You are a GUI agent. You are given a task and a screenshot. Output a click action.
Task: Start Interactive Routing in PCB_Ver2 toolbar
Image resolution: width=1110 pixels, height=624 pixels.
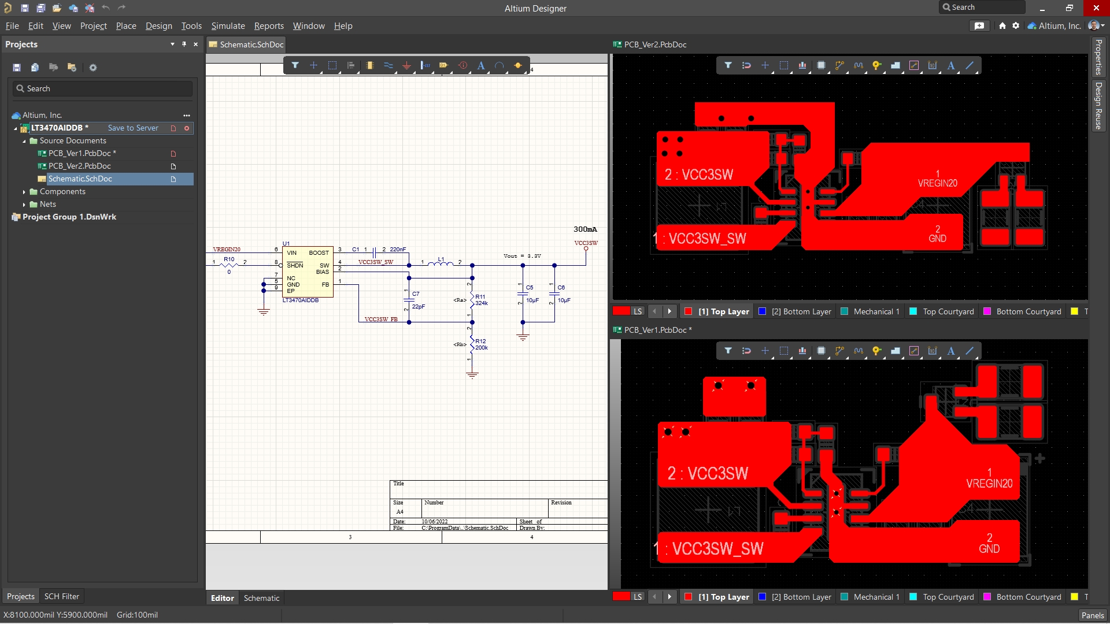[x=839, y=65]
